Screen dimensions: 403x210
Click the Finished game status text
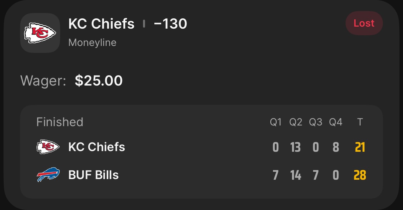click(x=59, y=122)
